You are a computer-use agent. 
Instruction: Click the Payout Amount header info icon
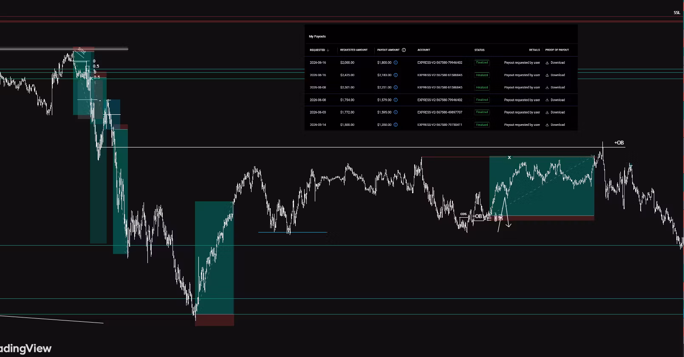404,50
